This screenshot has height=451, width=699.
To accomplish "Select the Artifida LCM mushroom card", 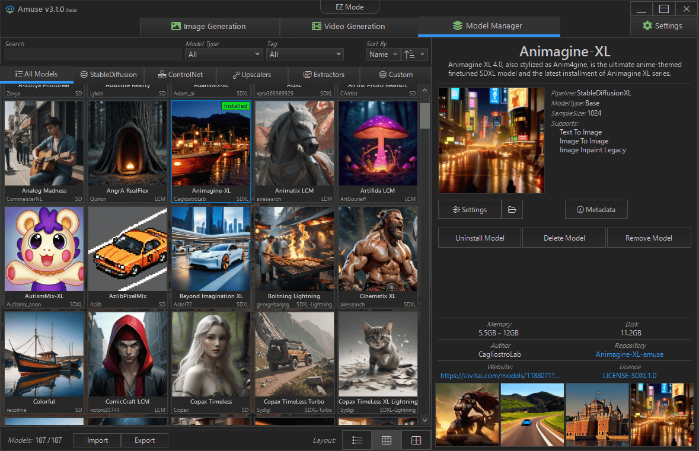I will [x=378, y=152].
